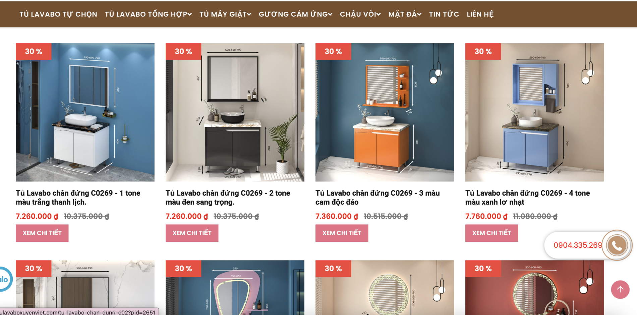Click the 30% badge on the white cabinet

point(34,51)
